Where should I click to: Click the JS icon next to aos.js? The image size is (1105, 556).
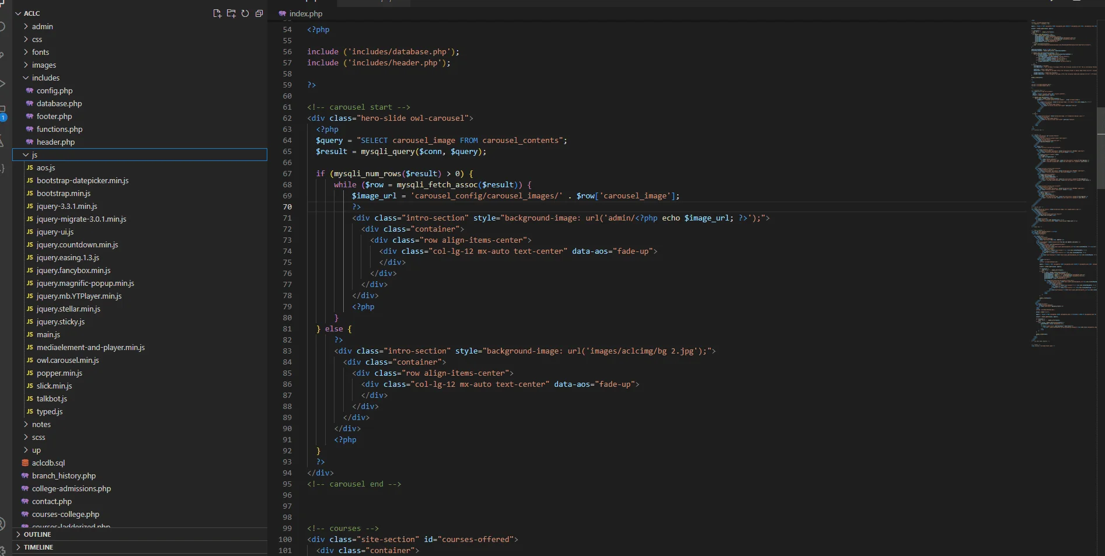pyautogui.click(x=30, y=167)
